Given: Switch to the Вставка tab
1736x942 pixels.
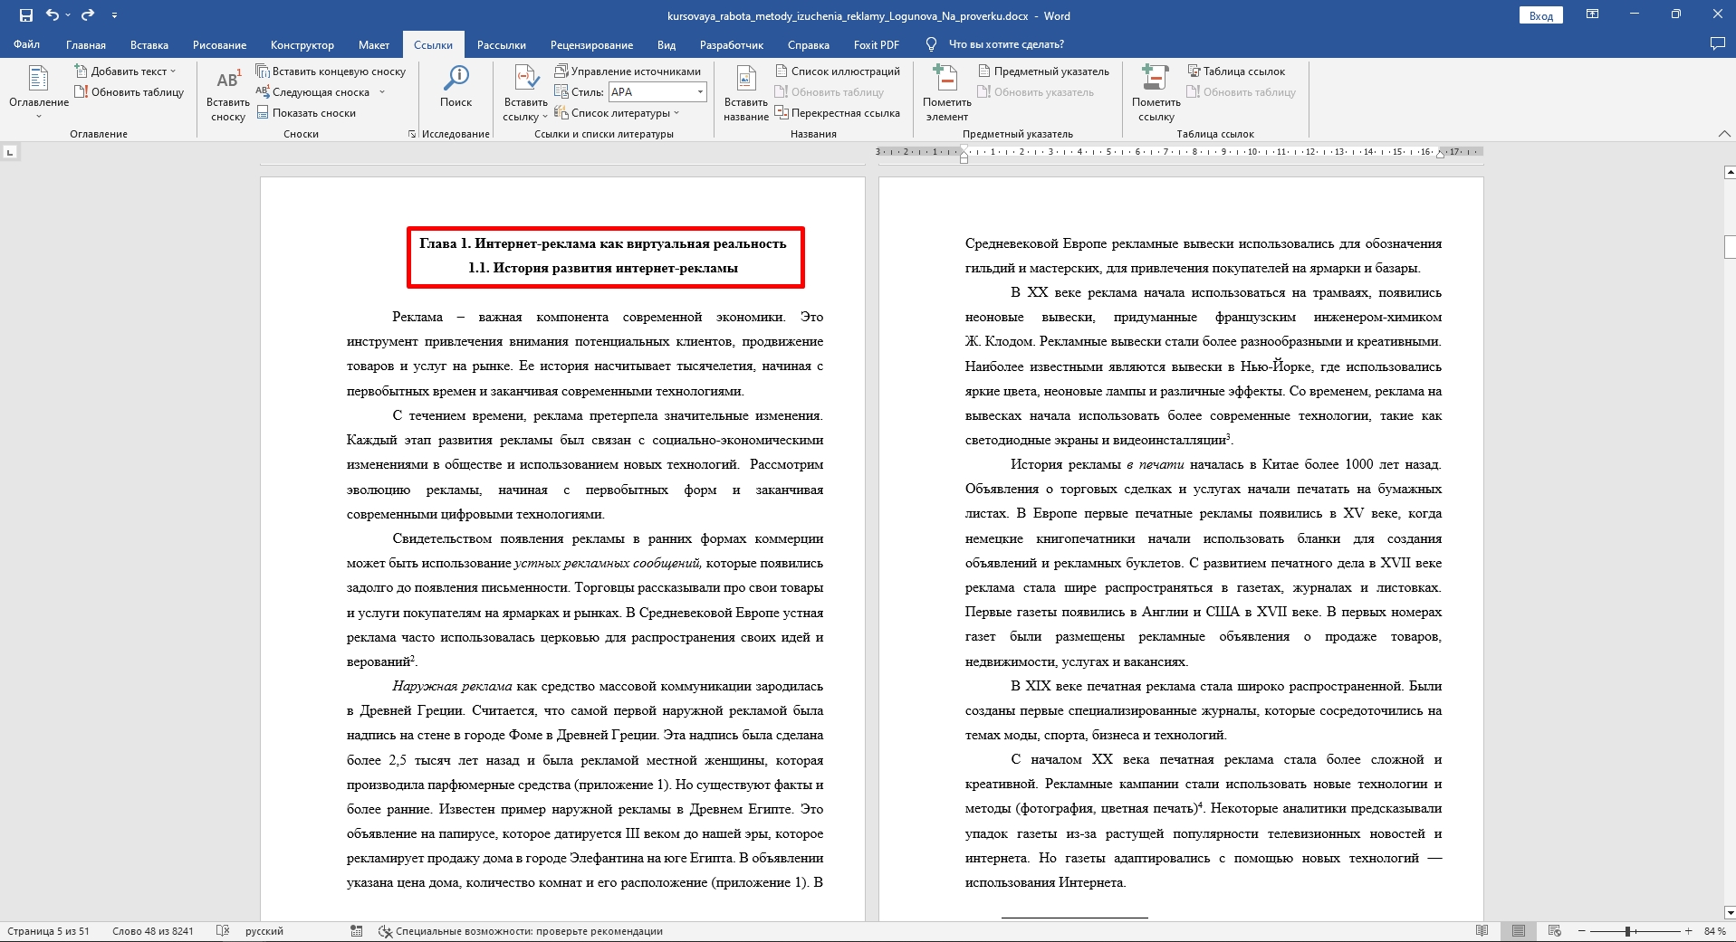Looking at the screenshot, I should pyautogui.click(x=149, y=44).
